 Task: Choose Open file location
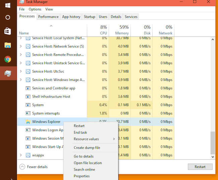[88, 163]
